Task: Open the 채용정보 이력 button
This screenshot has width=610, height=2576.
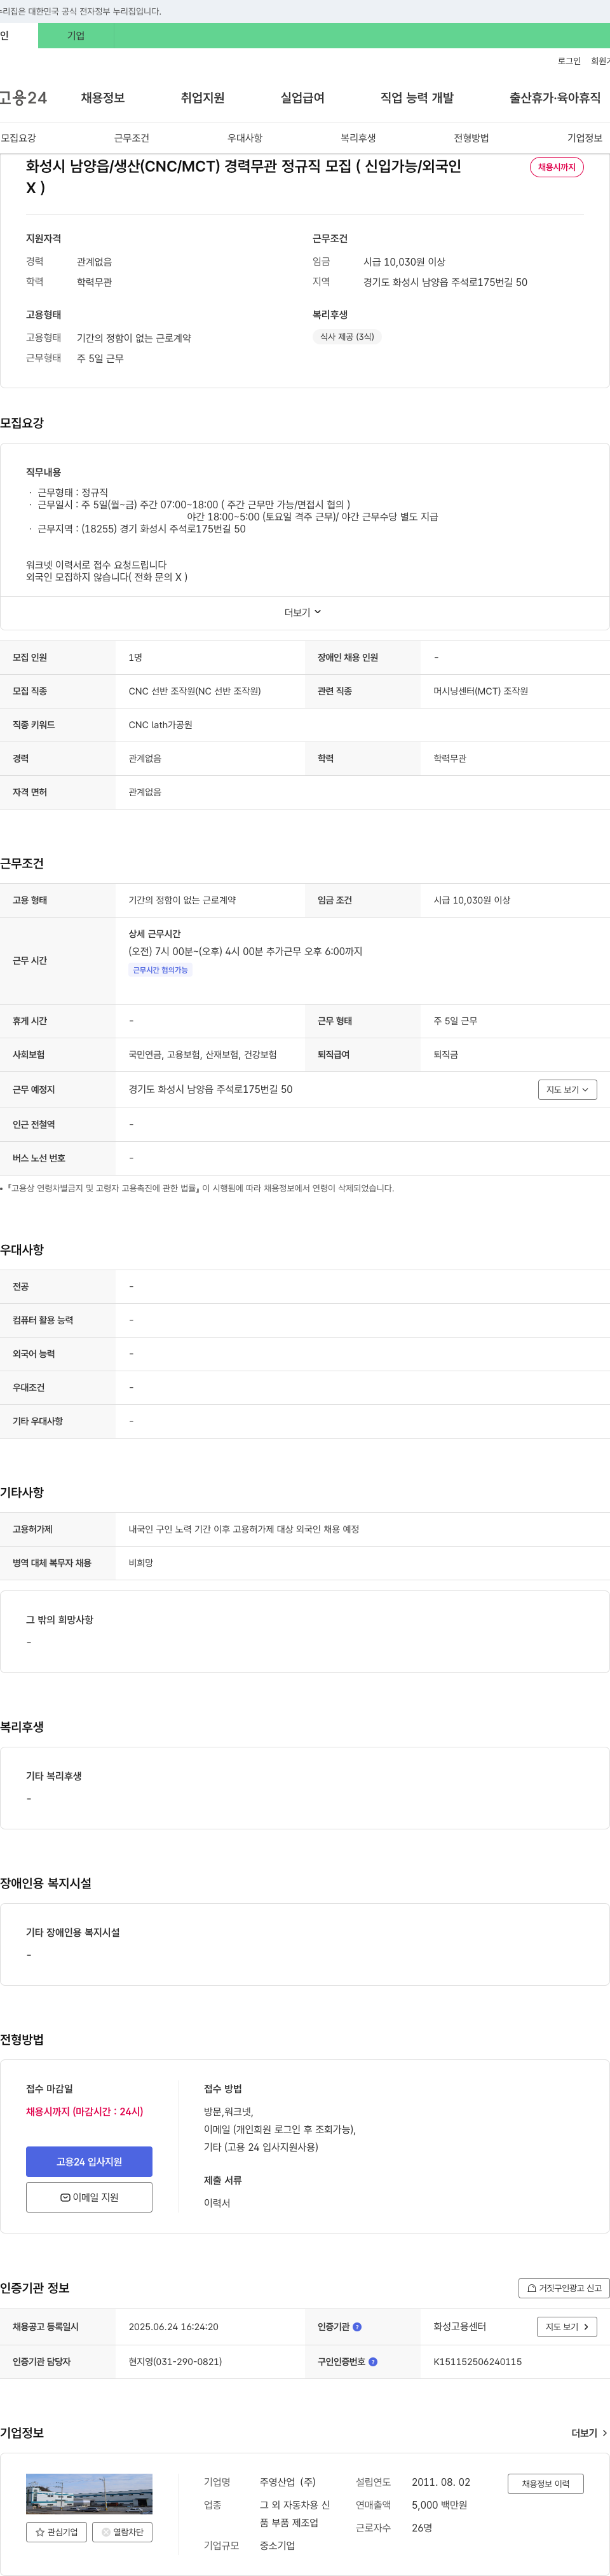Action: tap(545, 2483)
